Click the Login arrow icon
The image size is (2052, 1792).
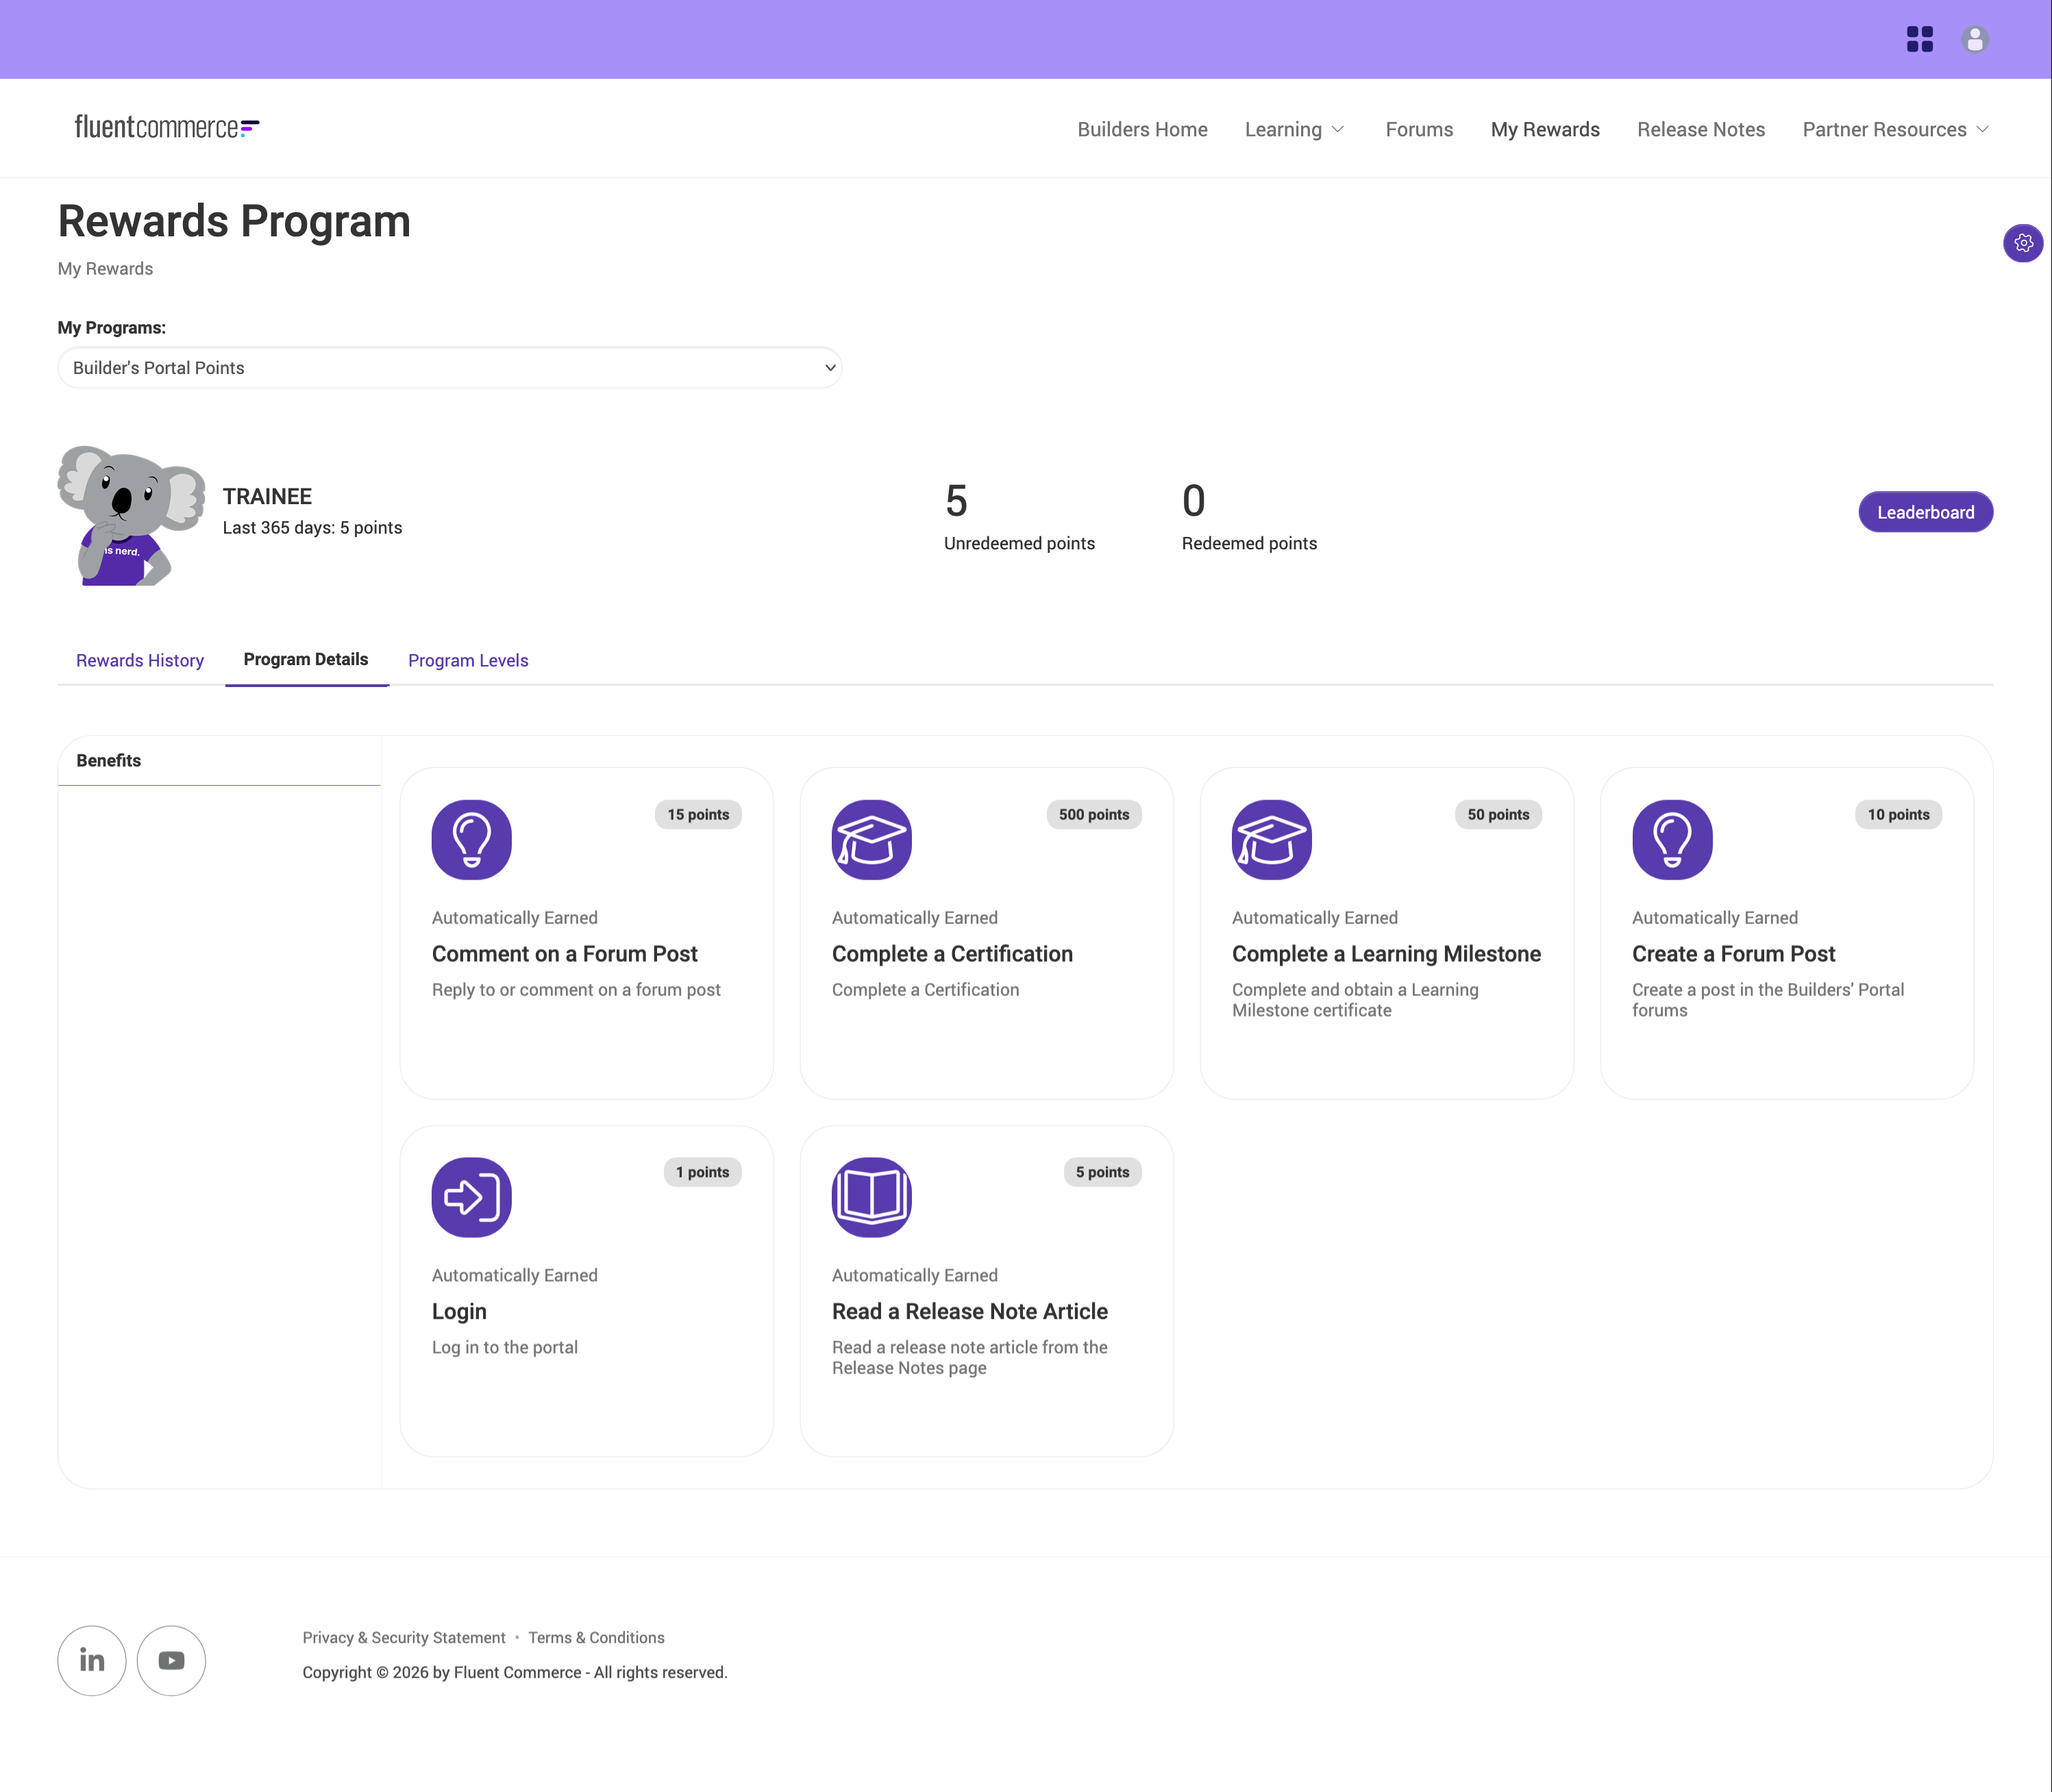tap(472, 1197)
